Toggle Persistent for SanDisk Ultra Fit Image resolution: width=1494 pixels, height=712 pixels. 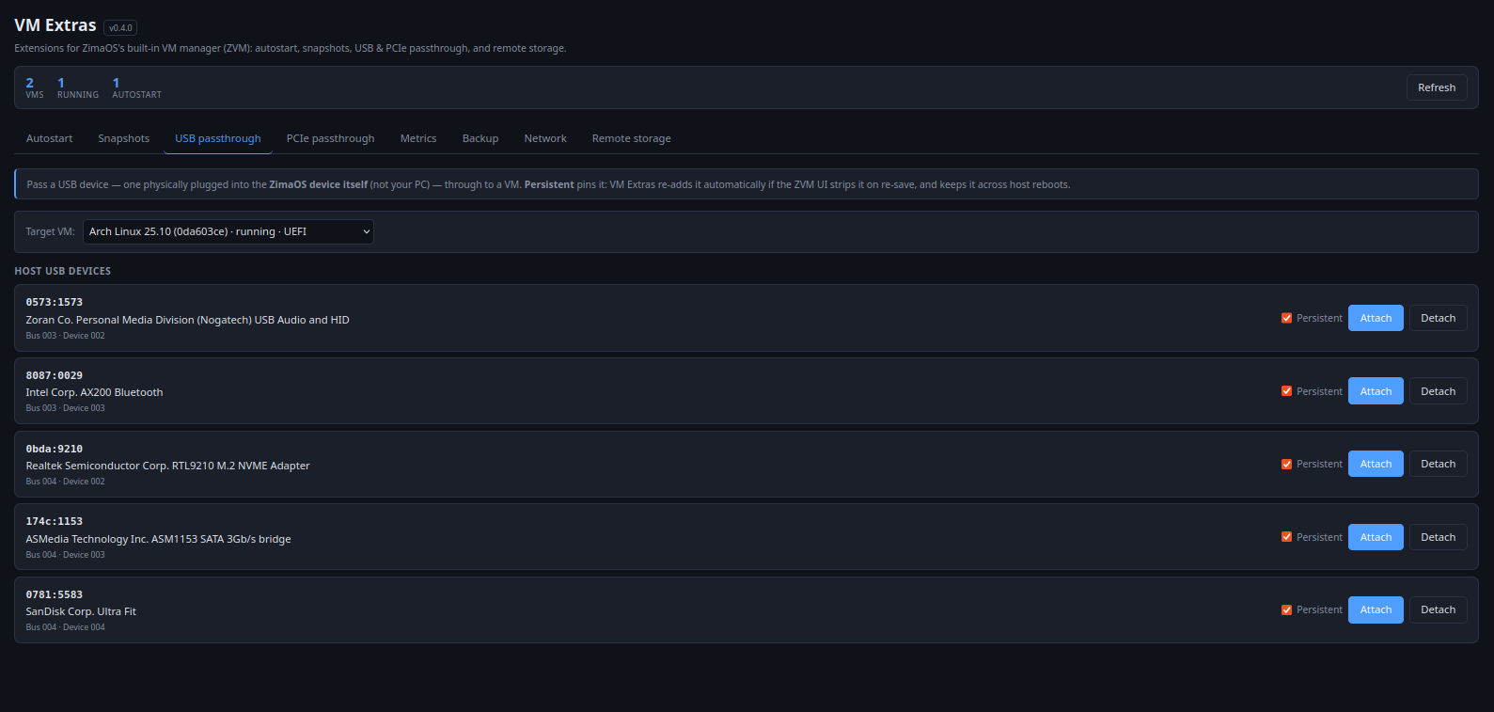(x=1286, y=609)
